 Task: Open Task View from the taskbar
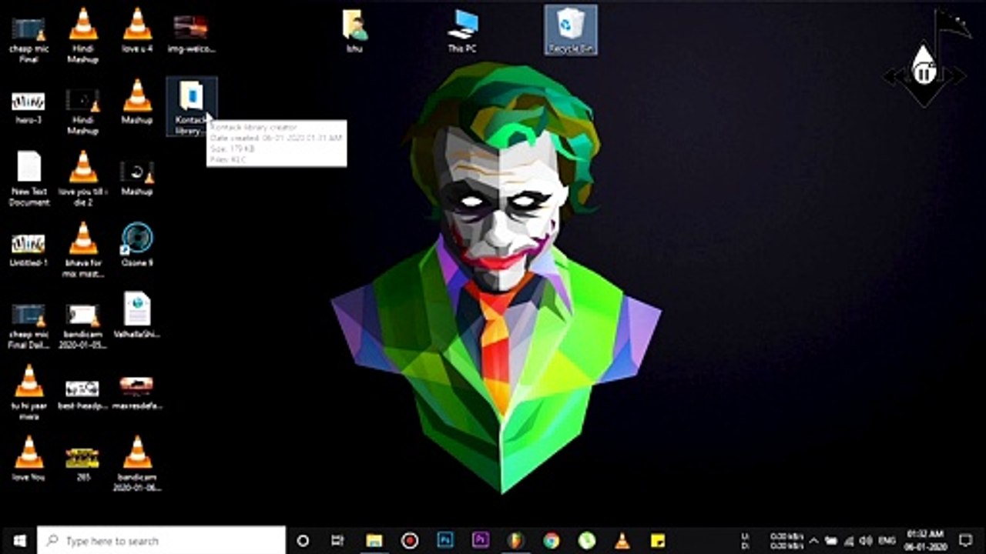[337, 540]
